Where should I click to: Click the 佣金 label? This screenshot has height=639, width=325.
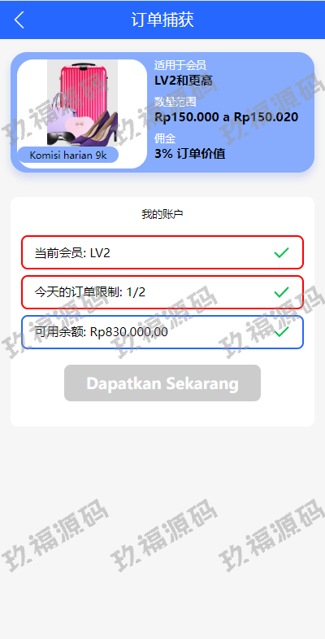[x=165, y=138]
